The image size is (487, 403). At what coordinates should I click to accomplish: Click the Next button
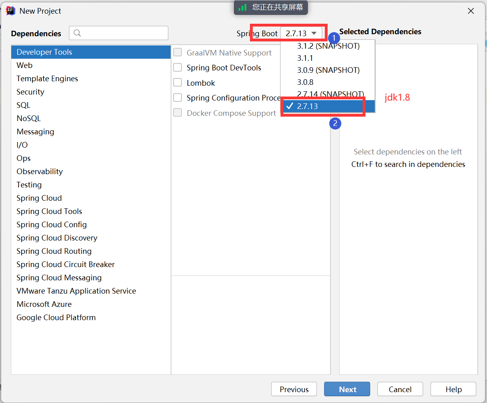[x=347, y=389]
